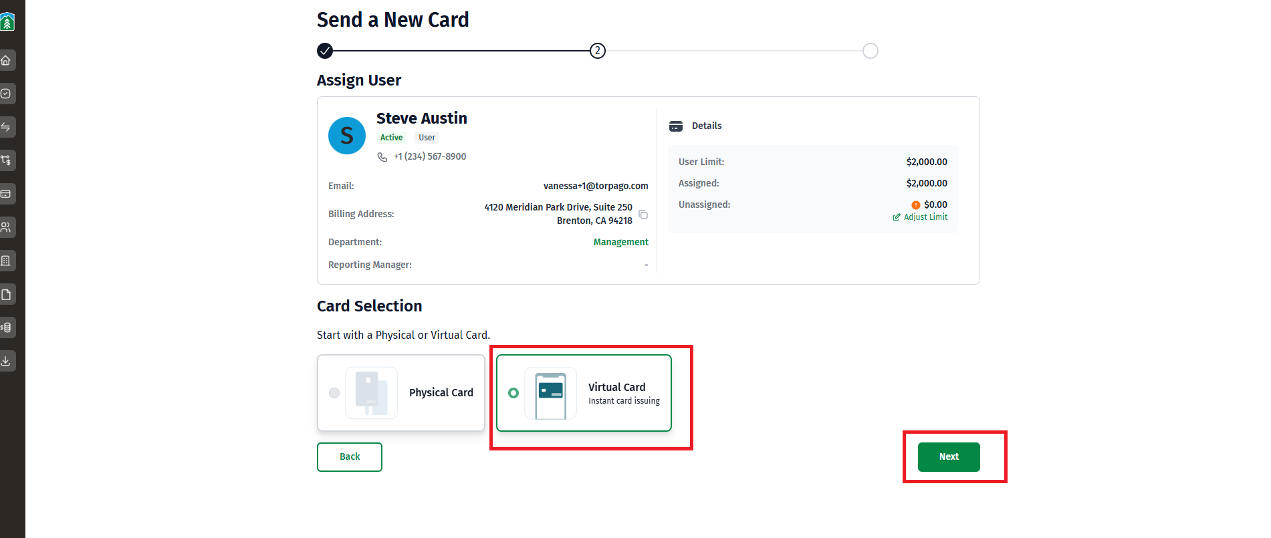Go to completed first step in progress bar

tap(325, 51)
